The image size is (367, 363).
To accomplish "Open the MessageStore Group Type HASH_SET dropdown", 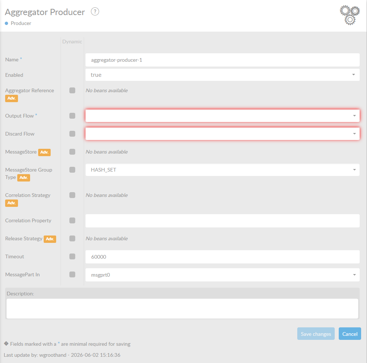I will [x=222, y=170].
